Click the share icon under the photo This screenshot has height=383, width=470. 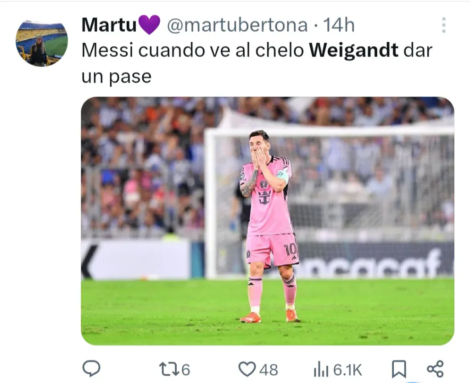pos(435,369)
